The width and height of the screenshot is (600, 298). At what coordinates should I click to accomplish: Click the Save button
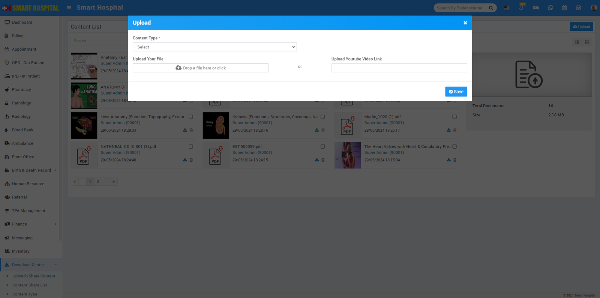[456, 92]
